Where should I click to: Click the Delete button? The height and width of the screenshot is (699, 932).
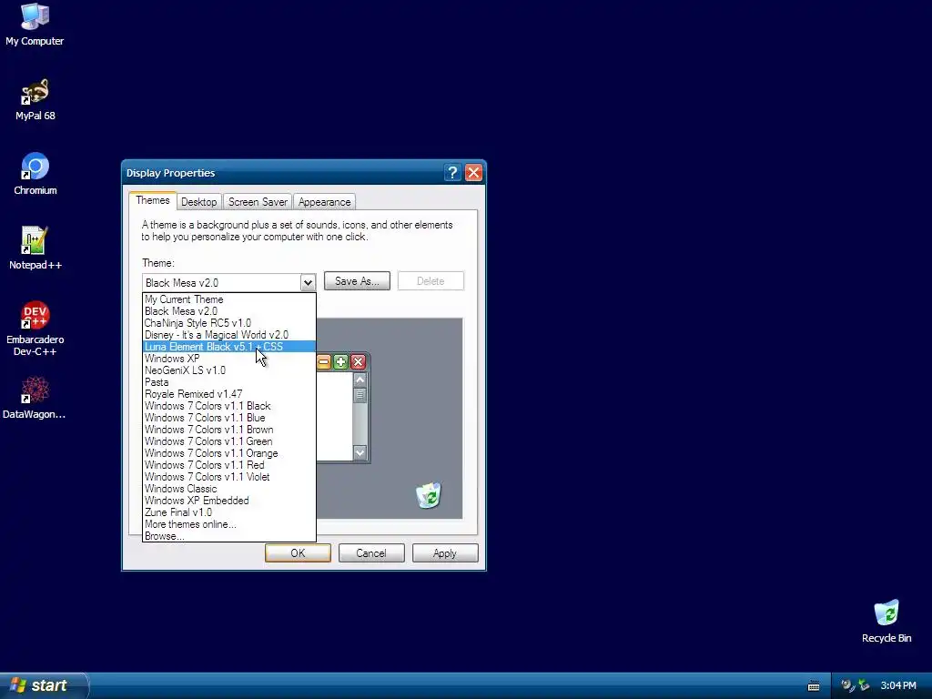431,281
